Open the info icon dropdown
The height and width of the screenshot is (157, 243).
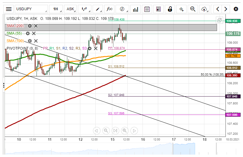[122, 9]
